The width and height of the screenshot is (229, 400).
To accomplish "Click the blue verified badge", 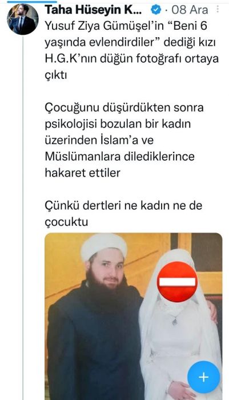I will coord(156,10).
